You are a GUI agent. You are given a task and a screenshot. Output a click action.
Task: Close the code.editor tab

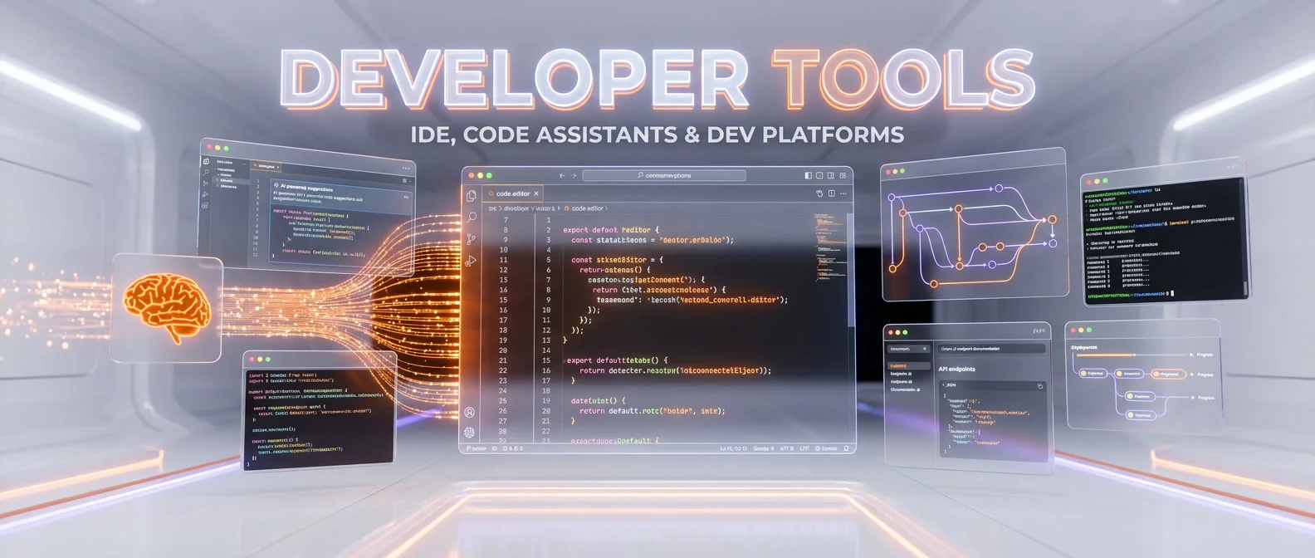[536, 193]
